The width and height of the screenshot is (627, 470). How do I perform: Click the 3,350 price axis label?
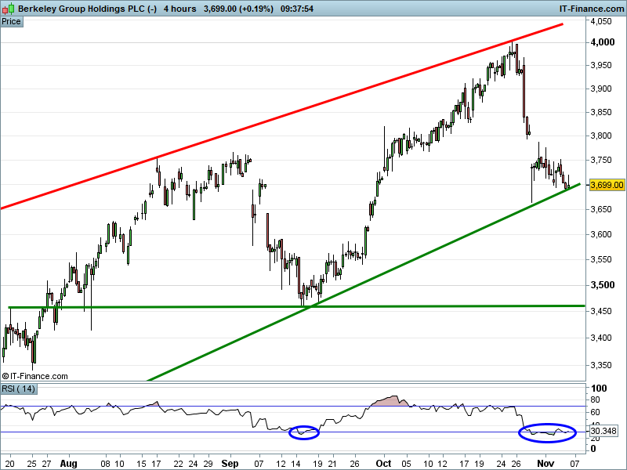point(601,365)
